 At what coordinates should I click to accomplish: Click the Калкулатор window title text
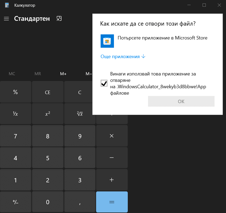pos(25,5)
